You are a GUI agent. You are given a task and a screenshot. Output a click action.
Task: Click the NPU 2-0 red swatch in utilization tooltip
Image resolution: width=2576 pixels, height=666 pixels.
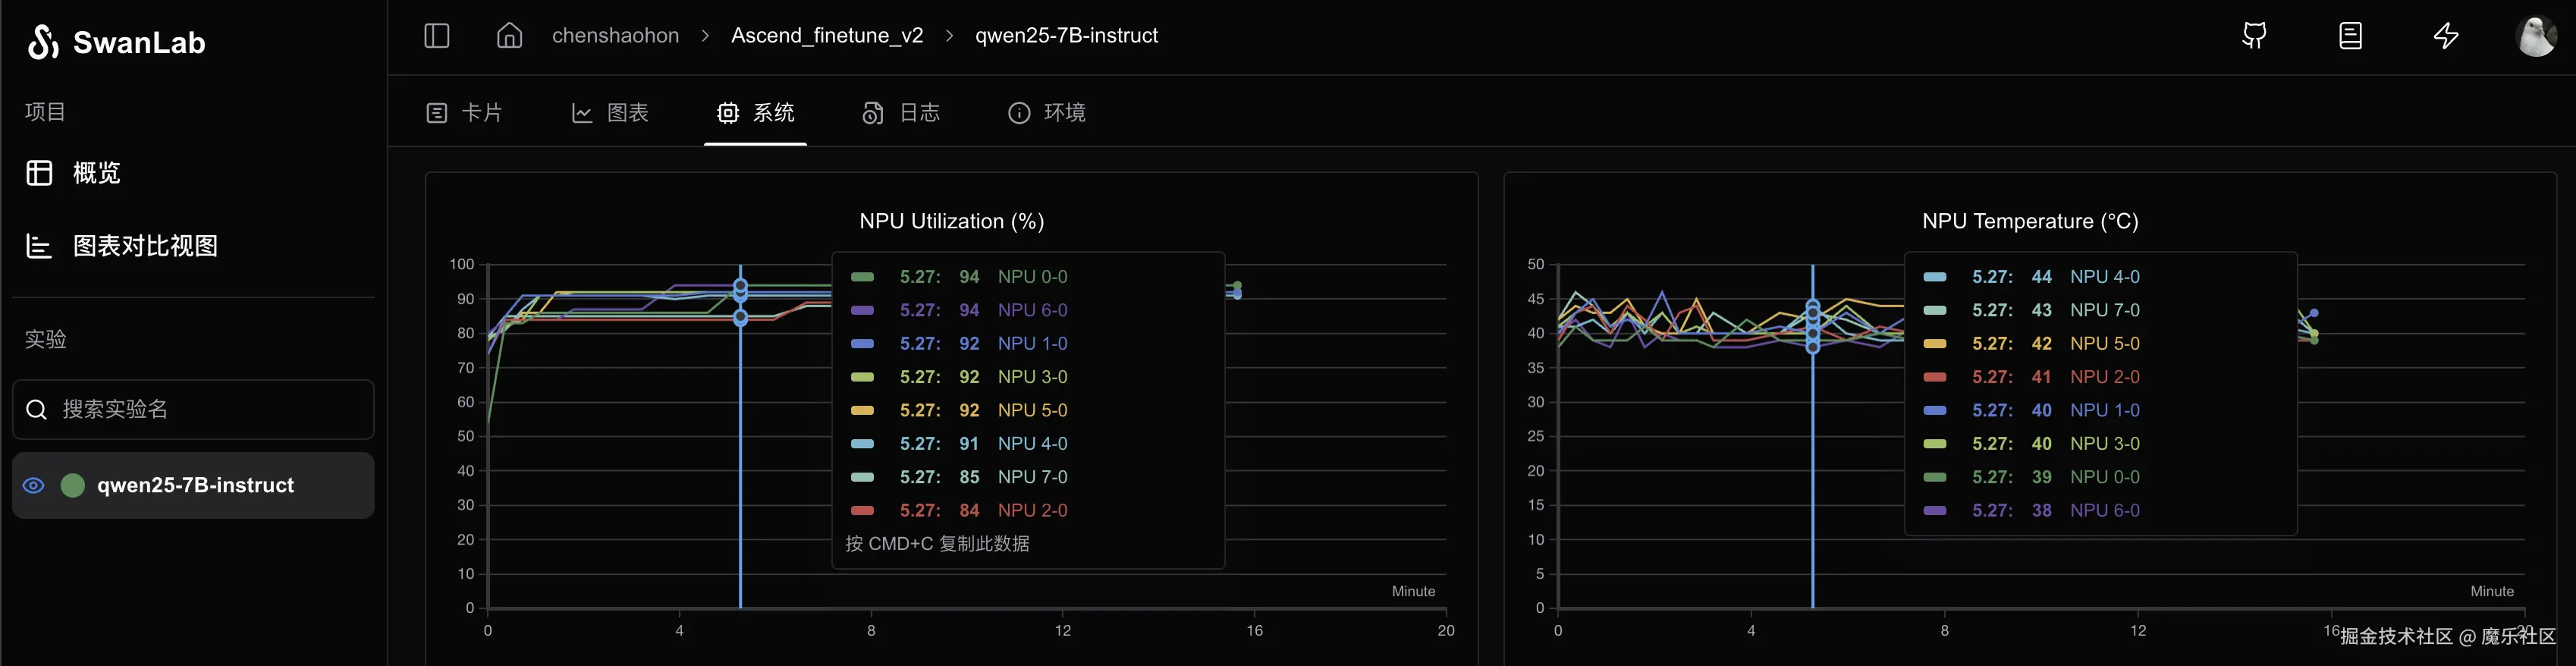[x=862, y=511]
